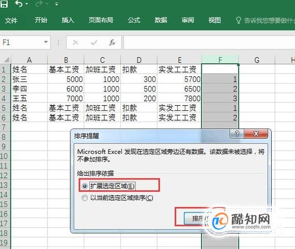Viewport: 295px width, 249px height.
Task: Select column A header
Action: (x=29, y=60)
